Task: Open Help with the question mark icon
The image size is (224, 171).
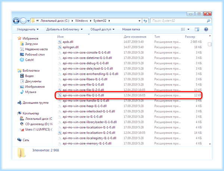Action: tap(206, 29)
